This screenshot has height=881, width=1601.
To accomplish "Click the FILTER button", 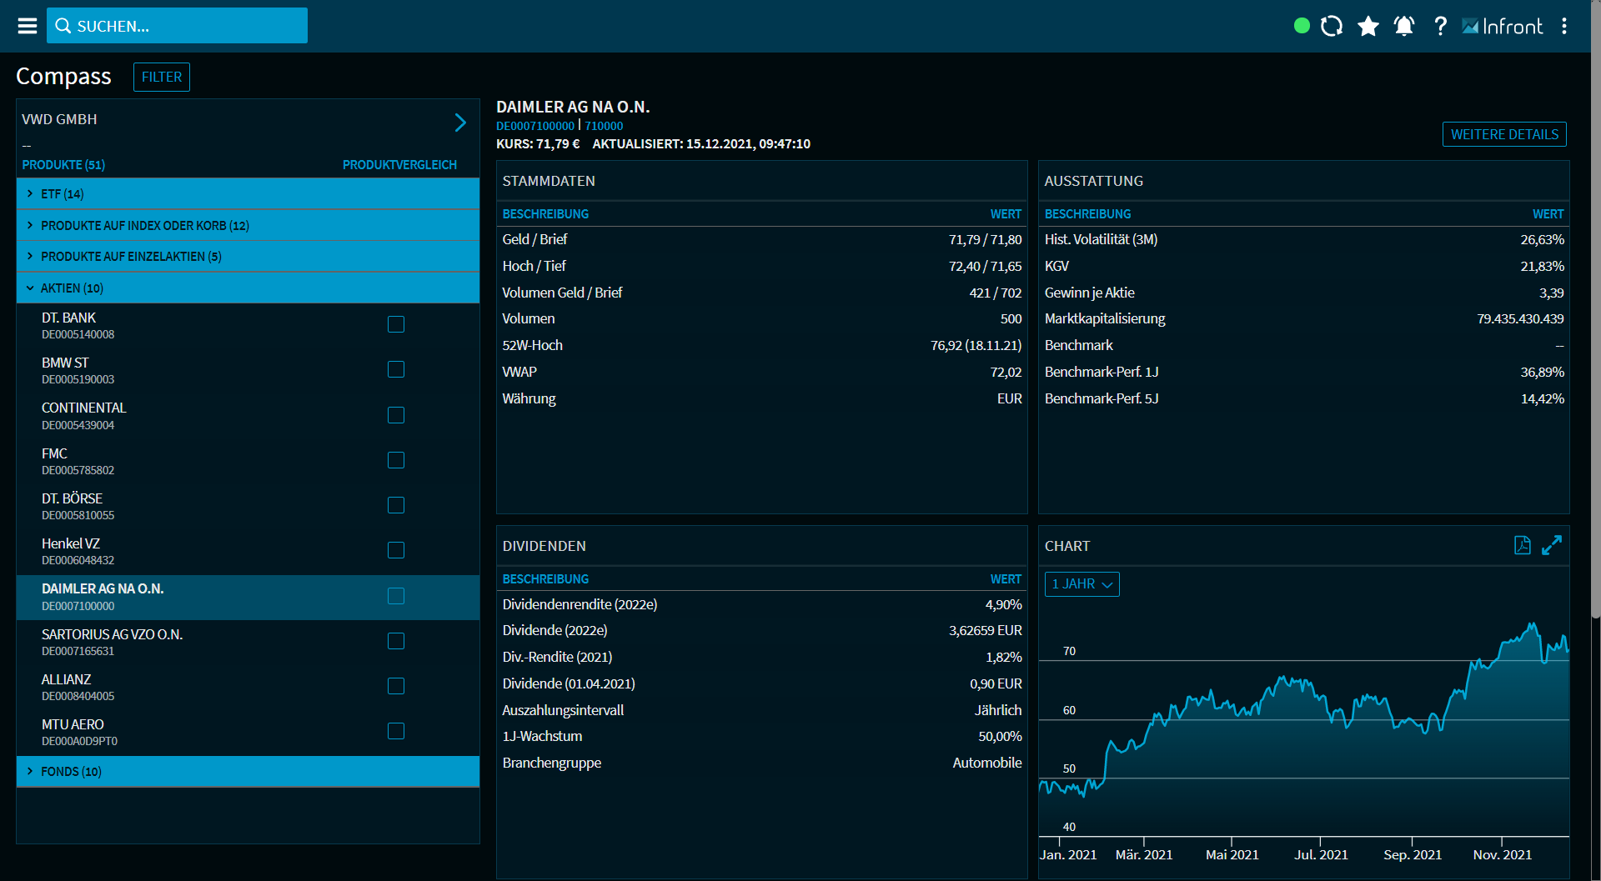I will [162, 77].
